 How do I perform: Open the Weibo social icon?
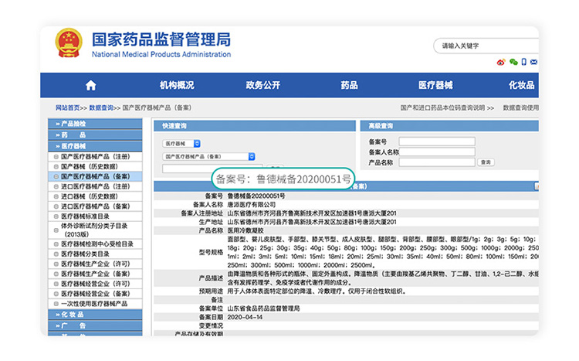click(x=501, y=62)
